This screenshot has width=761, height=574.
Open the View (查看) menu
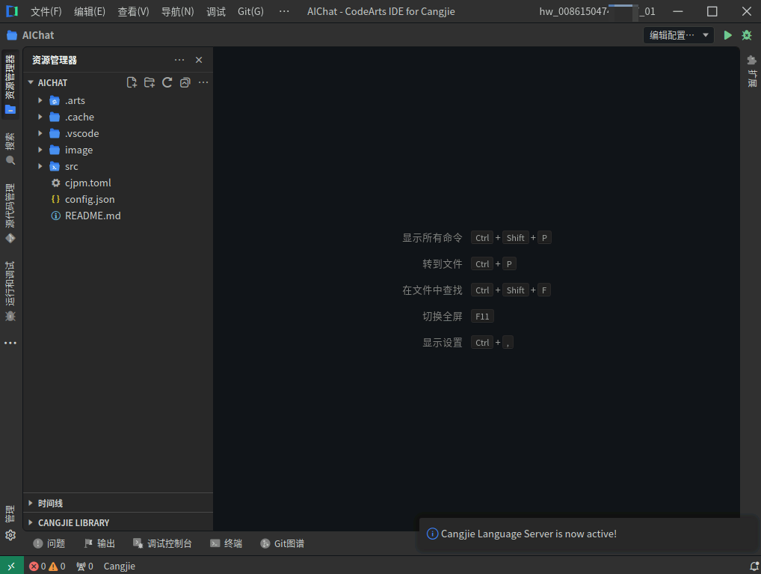tap(134, 11)
